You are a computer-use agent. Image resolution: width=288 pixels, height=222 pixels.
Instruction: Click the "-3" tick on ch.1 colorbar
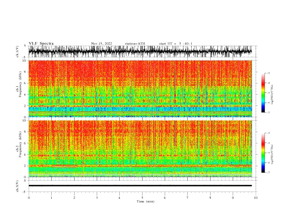click(x=268, y=73)
